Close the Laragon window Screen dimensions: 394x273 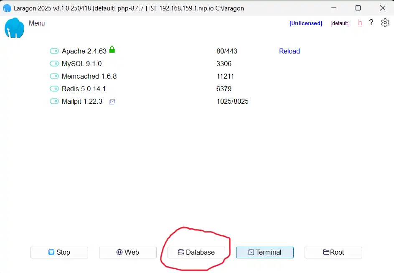point(382,8)
